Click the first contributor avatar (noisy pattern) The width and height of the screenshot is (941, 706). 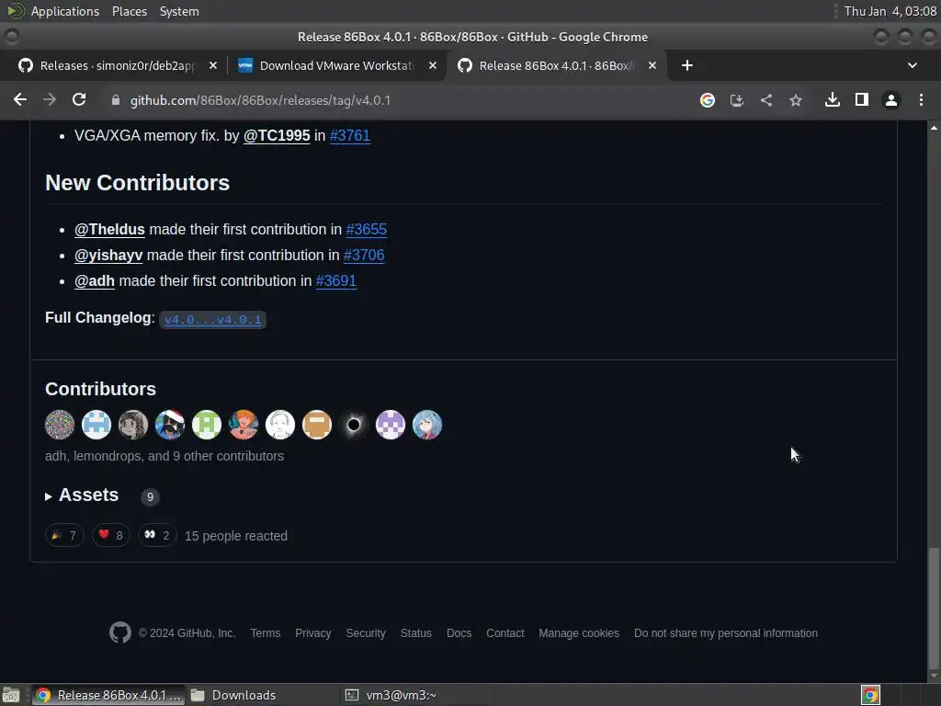pos(60,425)
